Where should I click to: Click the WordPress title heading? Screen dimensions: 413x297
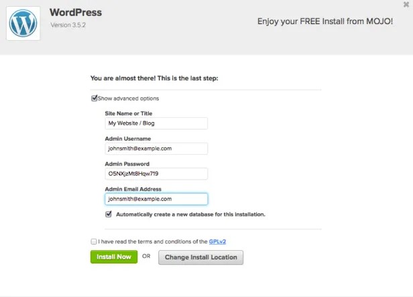pos(75,13)
